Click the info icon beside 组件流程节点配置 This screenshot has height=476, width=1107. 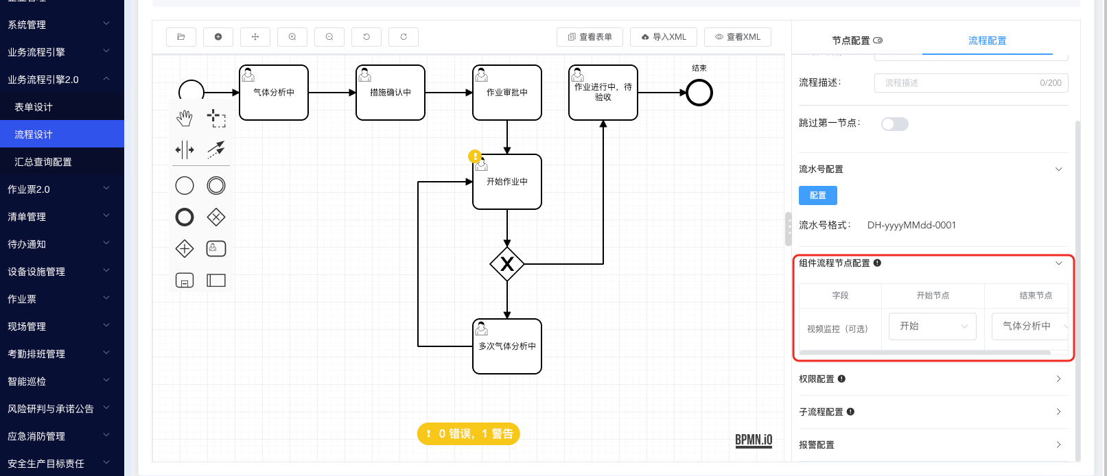pos(877,263)
